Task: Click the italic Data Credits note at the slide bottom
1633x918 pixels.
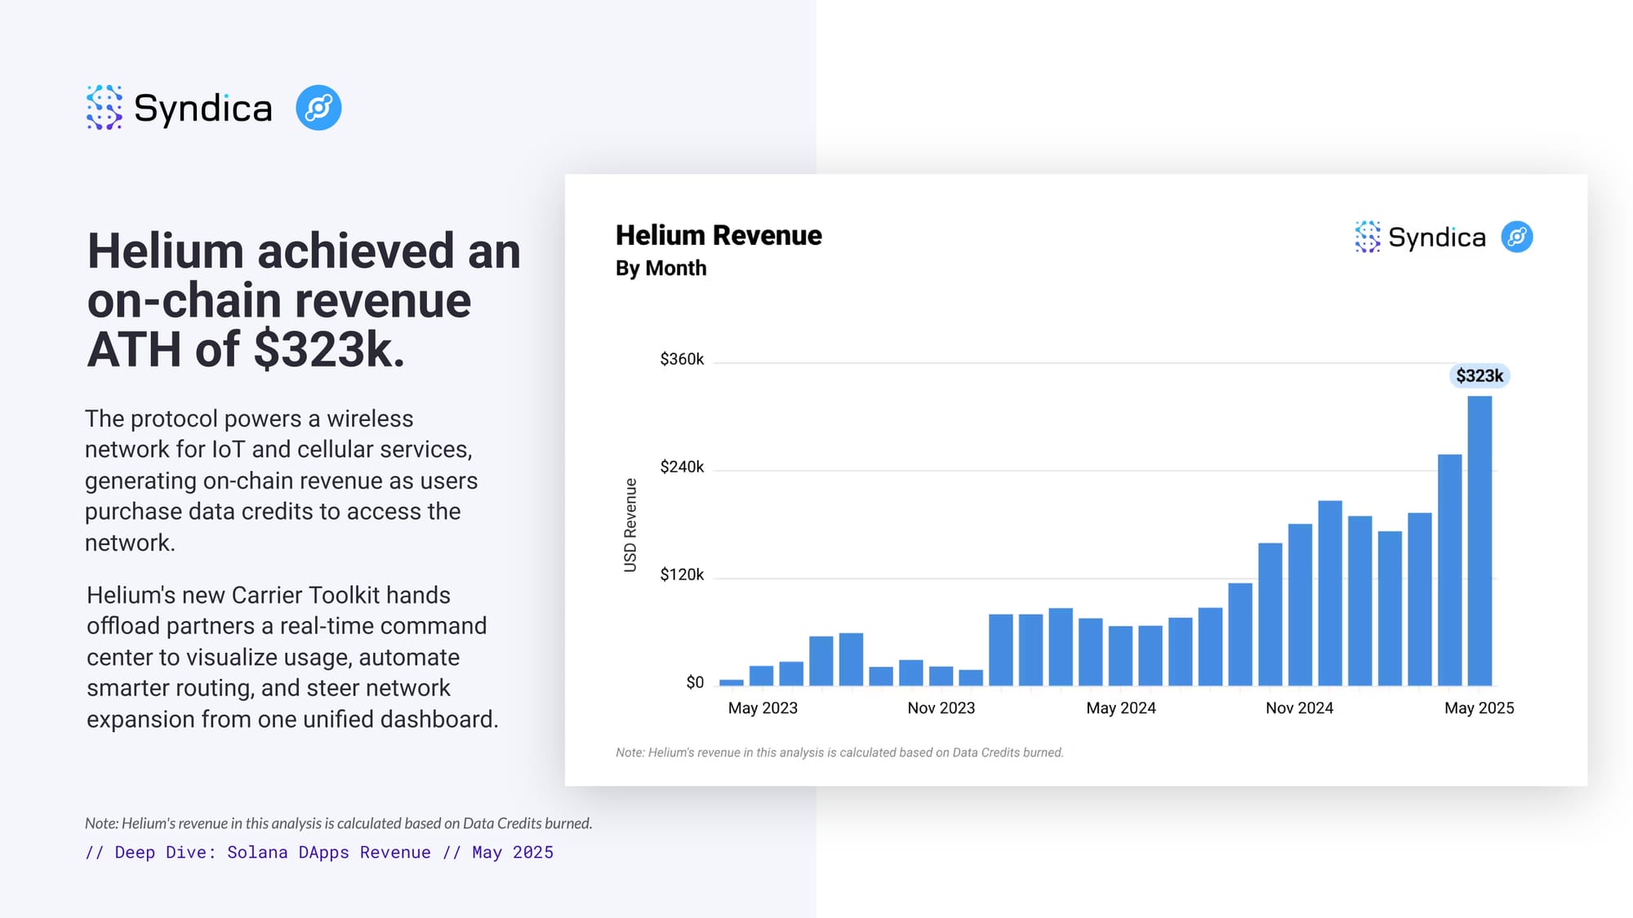Action: click(339, 823)
